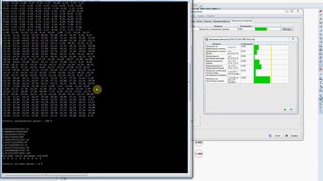Confirm the factor diagram with OK
Screen dimensions: 323x181
[289, 110]
